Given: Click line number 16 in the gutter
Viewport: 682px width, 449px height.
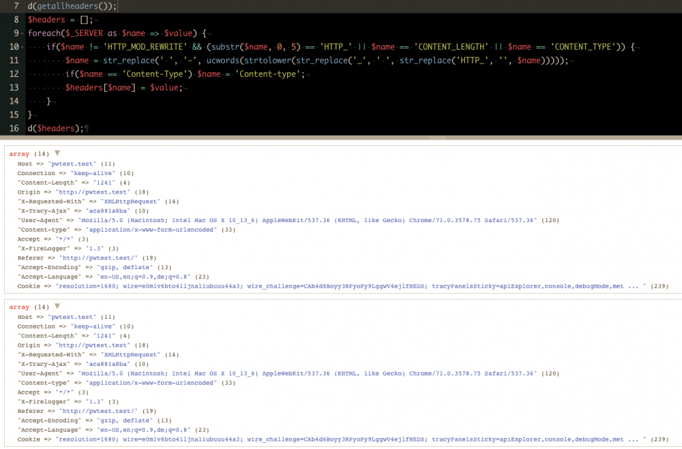Looking at the screenshot, I should pyautogui.click(x=14, y=128).
